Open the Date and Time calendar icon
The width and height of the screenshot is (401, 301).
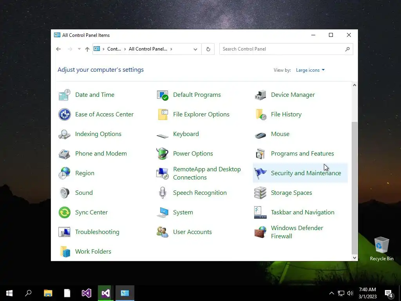[x=65, y=95]
